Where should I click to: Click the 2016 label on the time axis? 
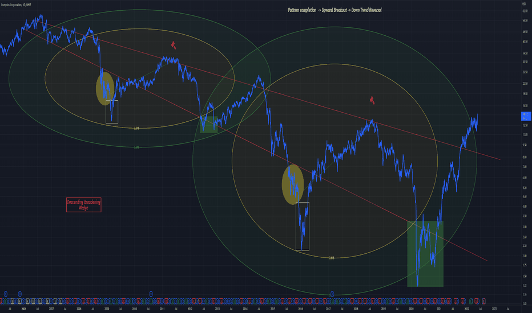[300, 308]
